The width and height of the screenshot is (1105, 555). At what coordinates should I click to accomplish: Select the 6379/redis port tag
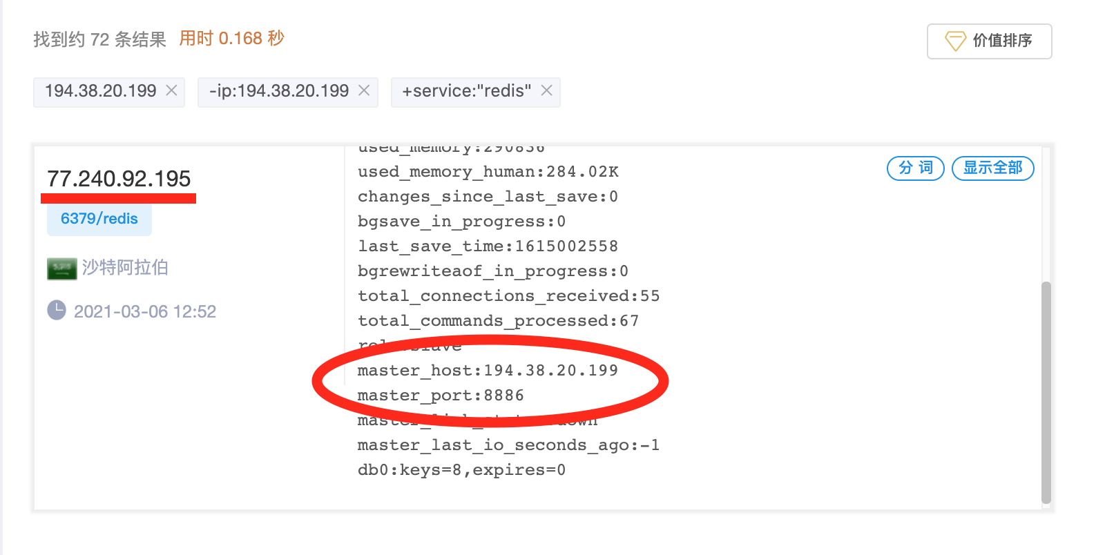(99, 219)
